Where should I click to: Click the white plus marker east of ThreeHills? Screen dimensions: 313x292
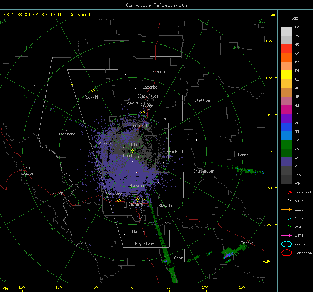click(196, 140)
